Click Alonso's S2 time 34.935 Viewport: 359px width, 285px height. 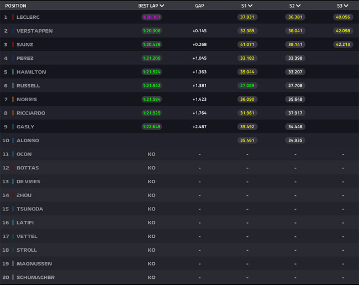(295, 141)
